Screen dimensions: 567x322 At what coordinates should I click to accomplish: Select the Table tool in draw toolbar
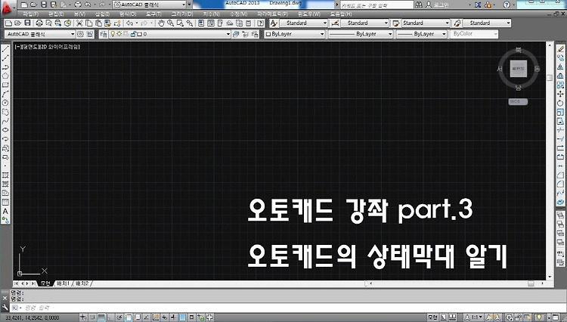[5, 203]
